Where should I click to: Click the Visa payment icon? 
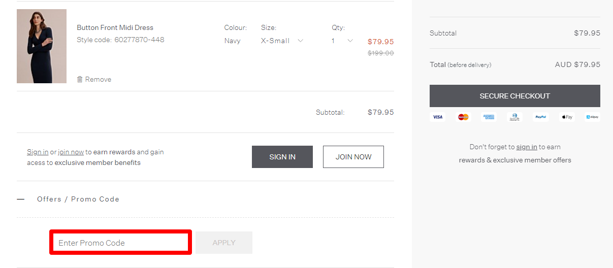click(437, 117)
